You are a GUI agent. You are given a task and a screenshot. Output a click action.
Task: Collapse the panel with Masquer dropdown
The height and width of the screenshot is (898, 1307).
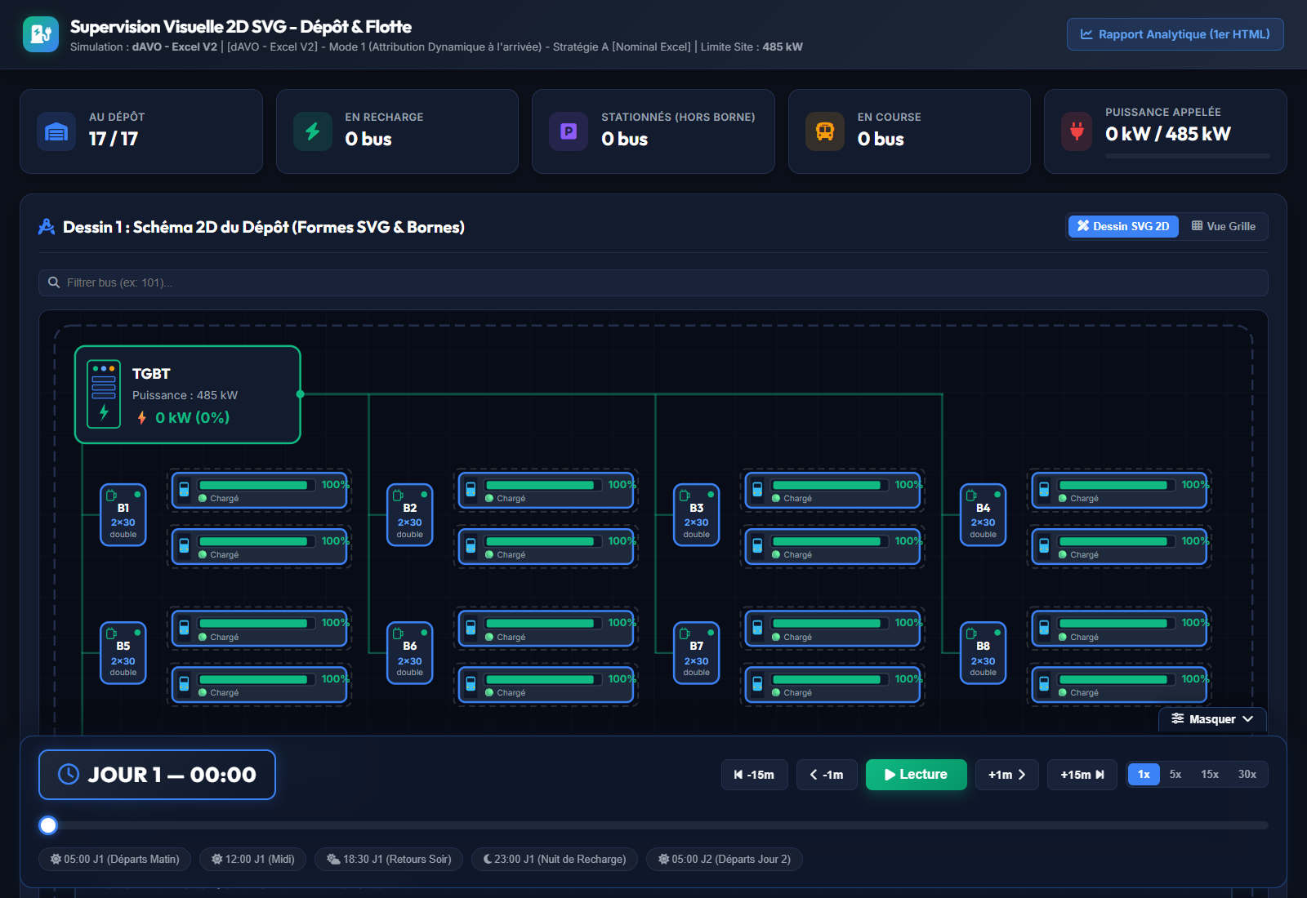pos(1212,719)
